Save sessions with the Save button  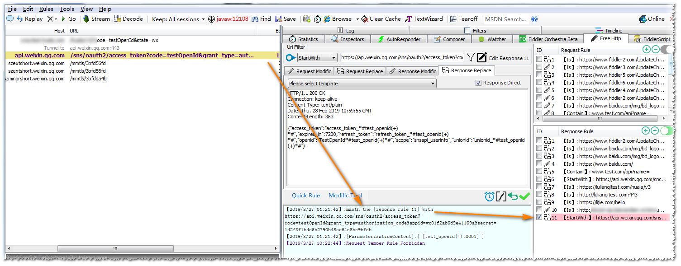click(286, 19)
